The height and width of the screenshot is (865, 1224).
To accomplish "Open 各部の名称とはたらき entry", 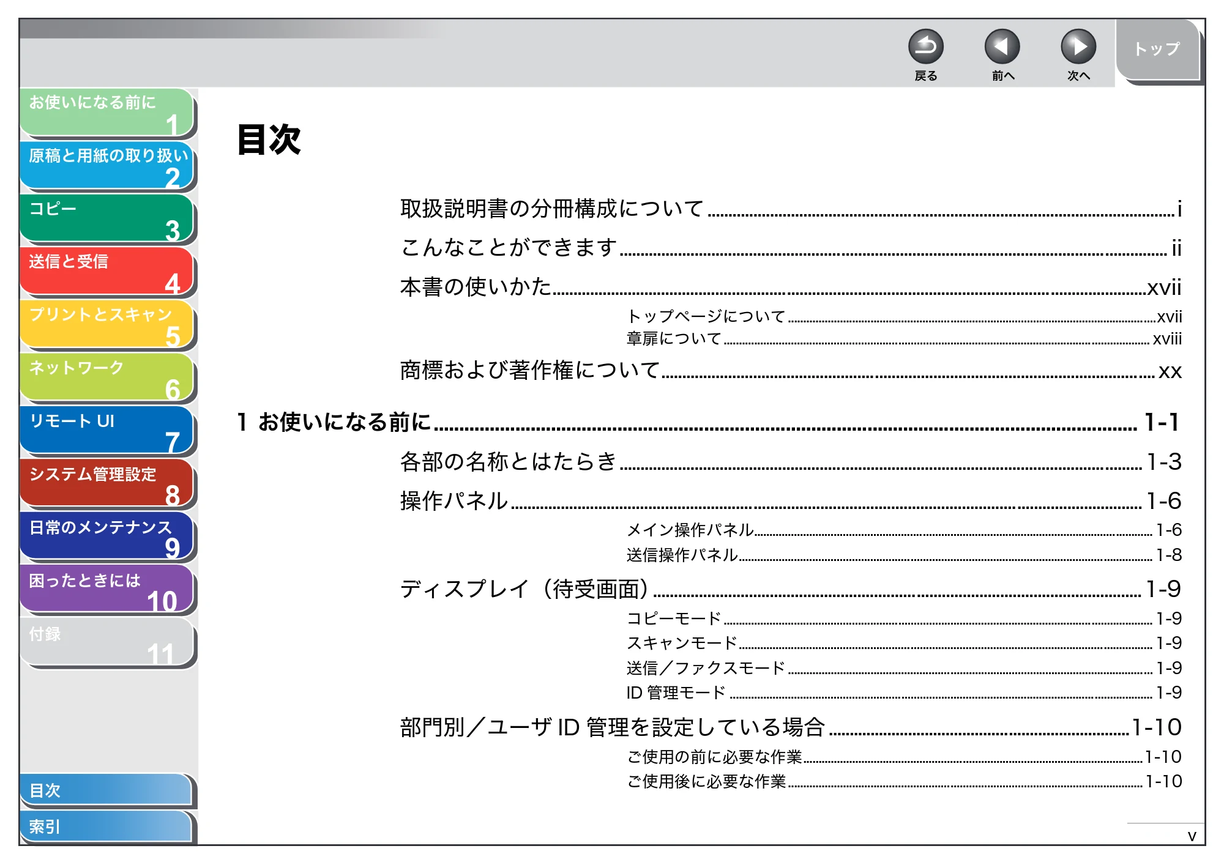I will pyautogui.click(x=791, y=461).
